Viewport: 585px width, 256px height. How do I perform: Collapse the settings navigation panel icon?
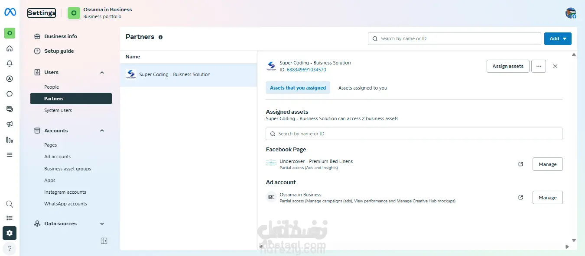click(x=104, y=241)
